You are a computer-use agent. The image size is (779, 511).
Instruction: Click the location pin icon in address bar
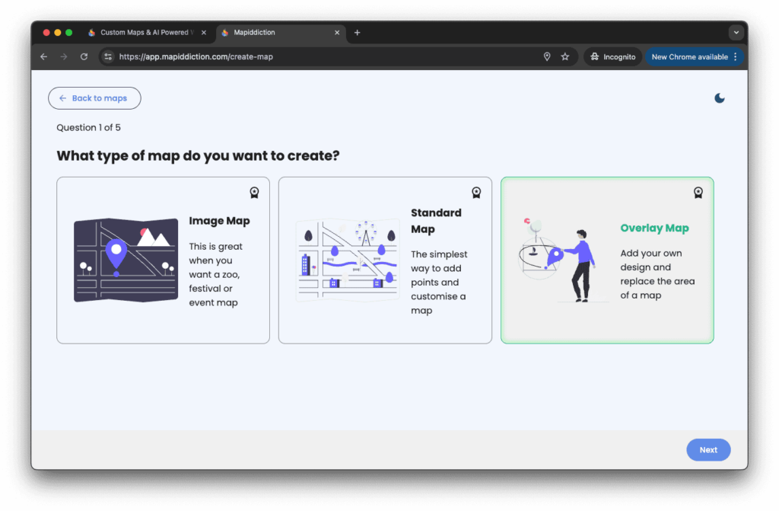click(x=546, y=57)
